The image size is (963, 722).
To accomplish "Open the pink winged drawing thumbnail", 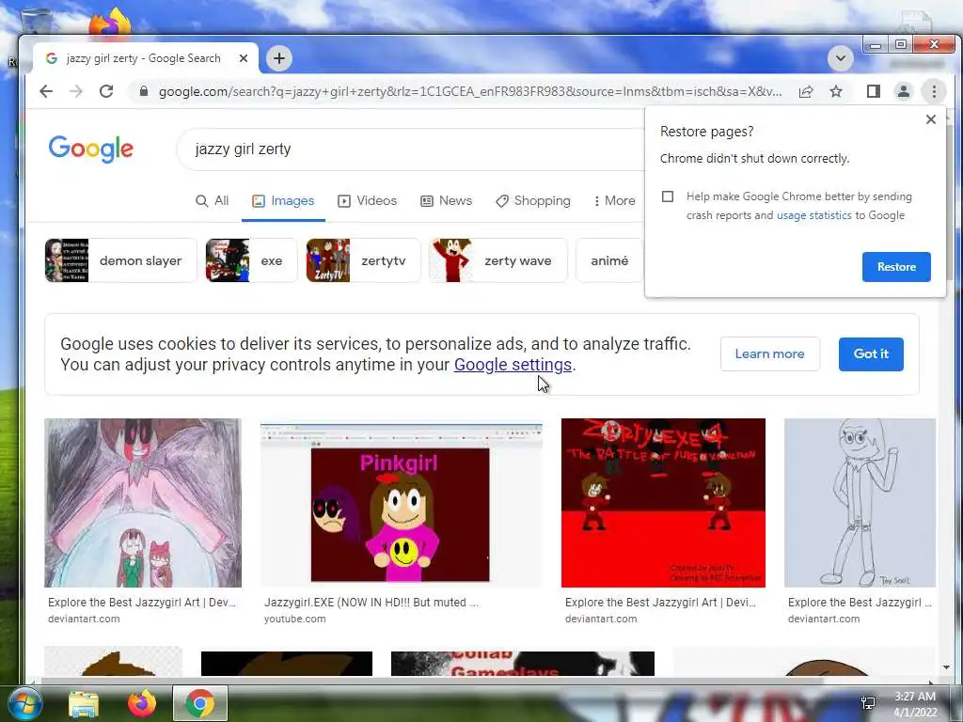I will 143,503.
